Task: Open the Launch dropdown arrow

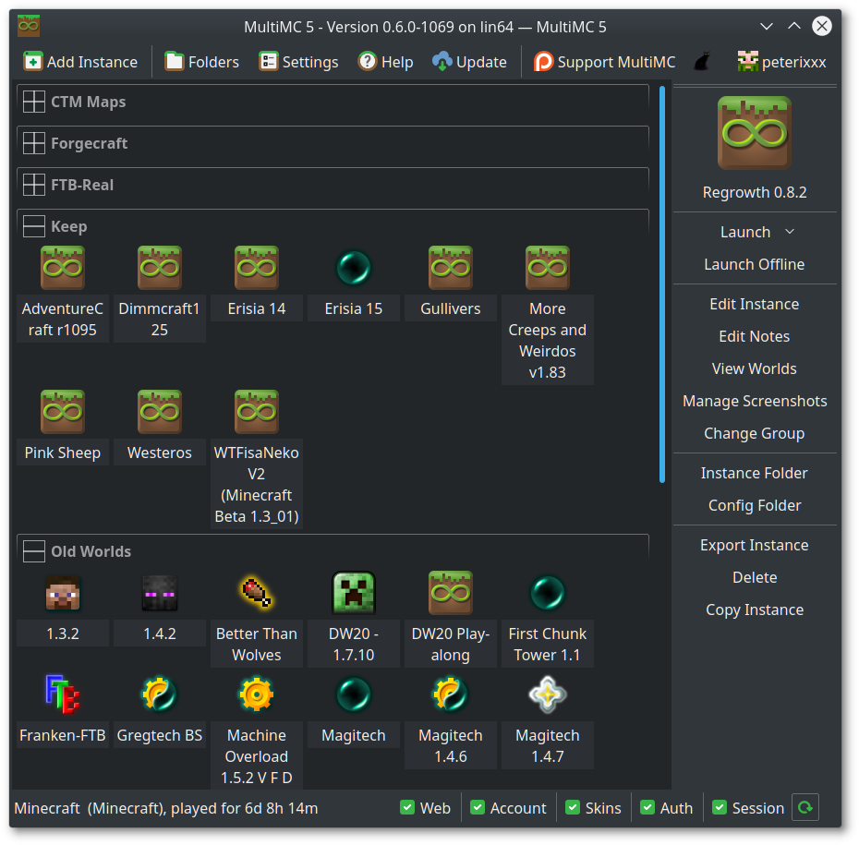Action: [x=790, y=232]
